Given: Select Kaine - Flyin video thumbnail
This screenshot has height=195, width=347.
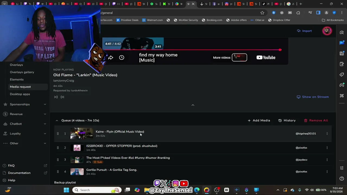Looking at the screenshot, I should [82, 134].
